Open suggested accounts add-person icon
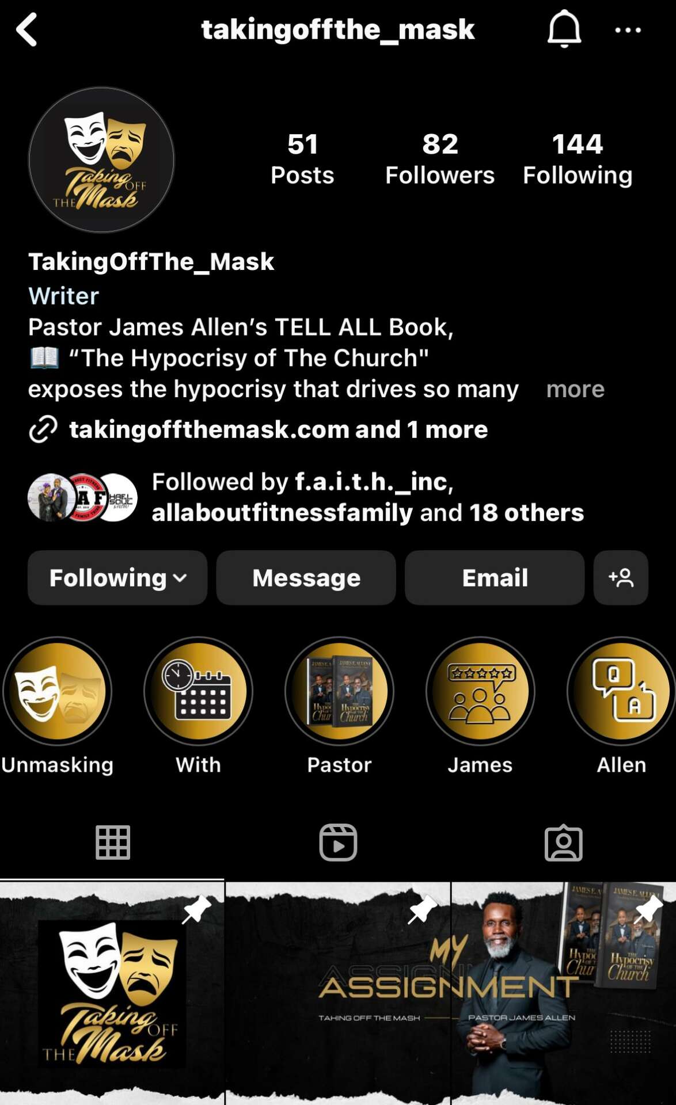 pyautogui.click(x=621, y=577)
